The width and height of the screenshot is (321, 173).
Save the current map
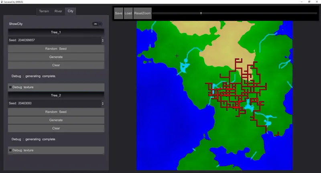tap(118, 13)
